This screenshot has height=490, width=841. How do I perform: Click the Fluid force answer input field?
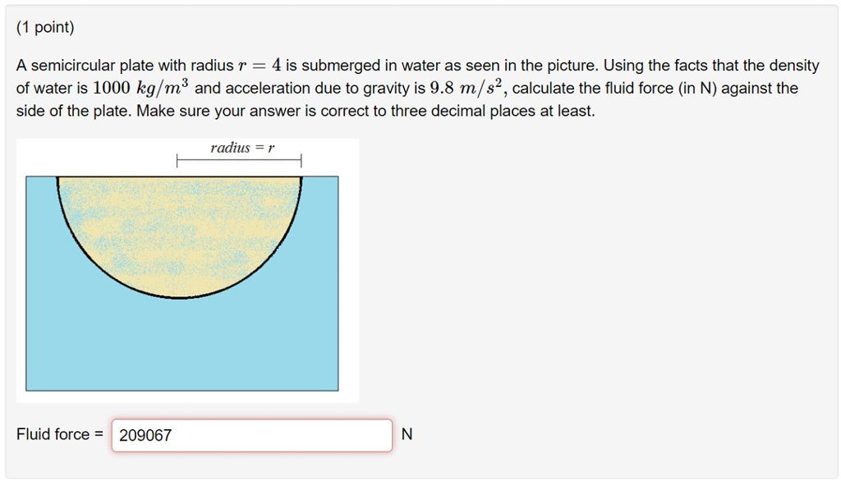click(251, 435)
